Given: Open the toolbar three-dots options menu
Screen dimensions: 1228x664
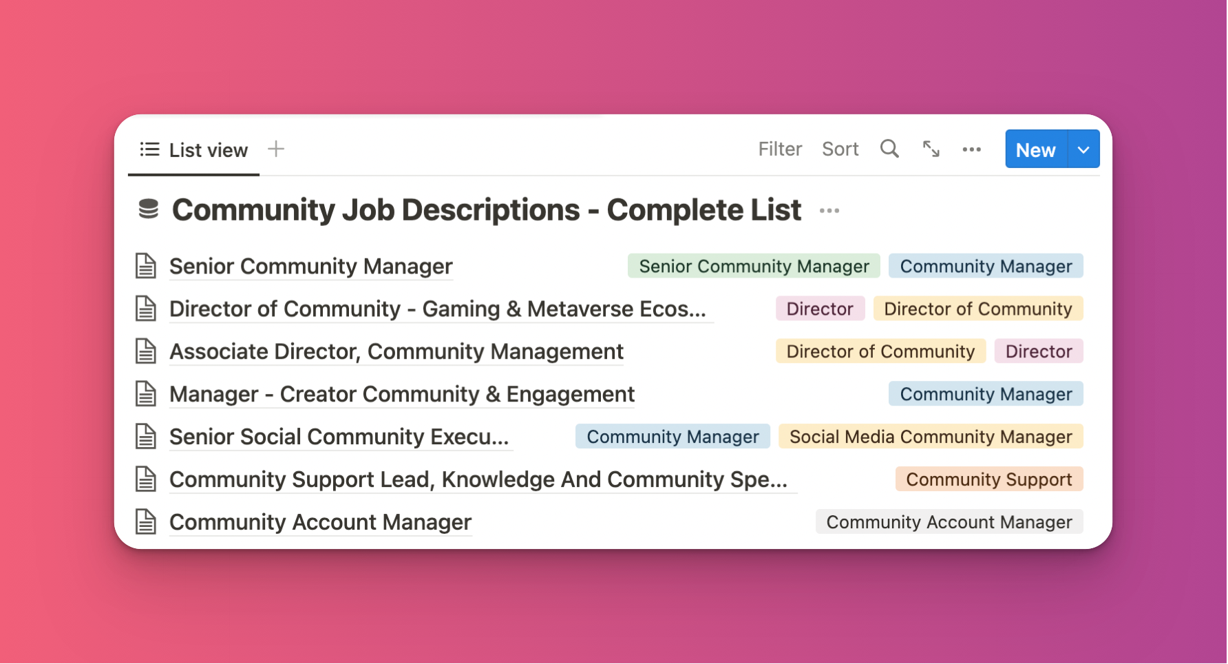Looking at the screenshot, I should pos(972,149).
